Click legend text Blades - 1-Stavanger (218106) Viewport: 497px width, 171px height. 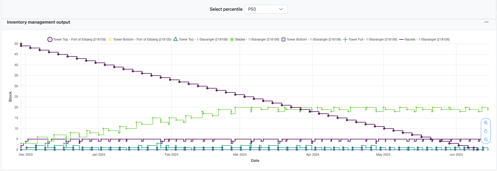257,39
